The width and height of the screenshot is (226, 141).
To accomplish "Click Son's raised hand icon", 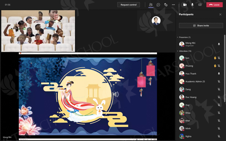I will (x=215, y=58).
